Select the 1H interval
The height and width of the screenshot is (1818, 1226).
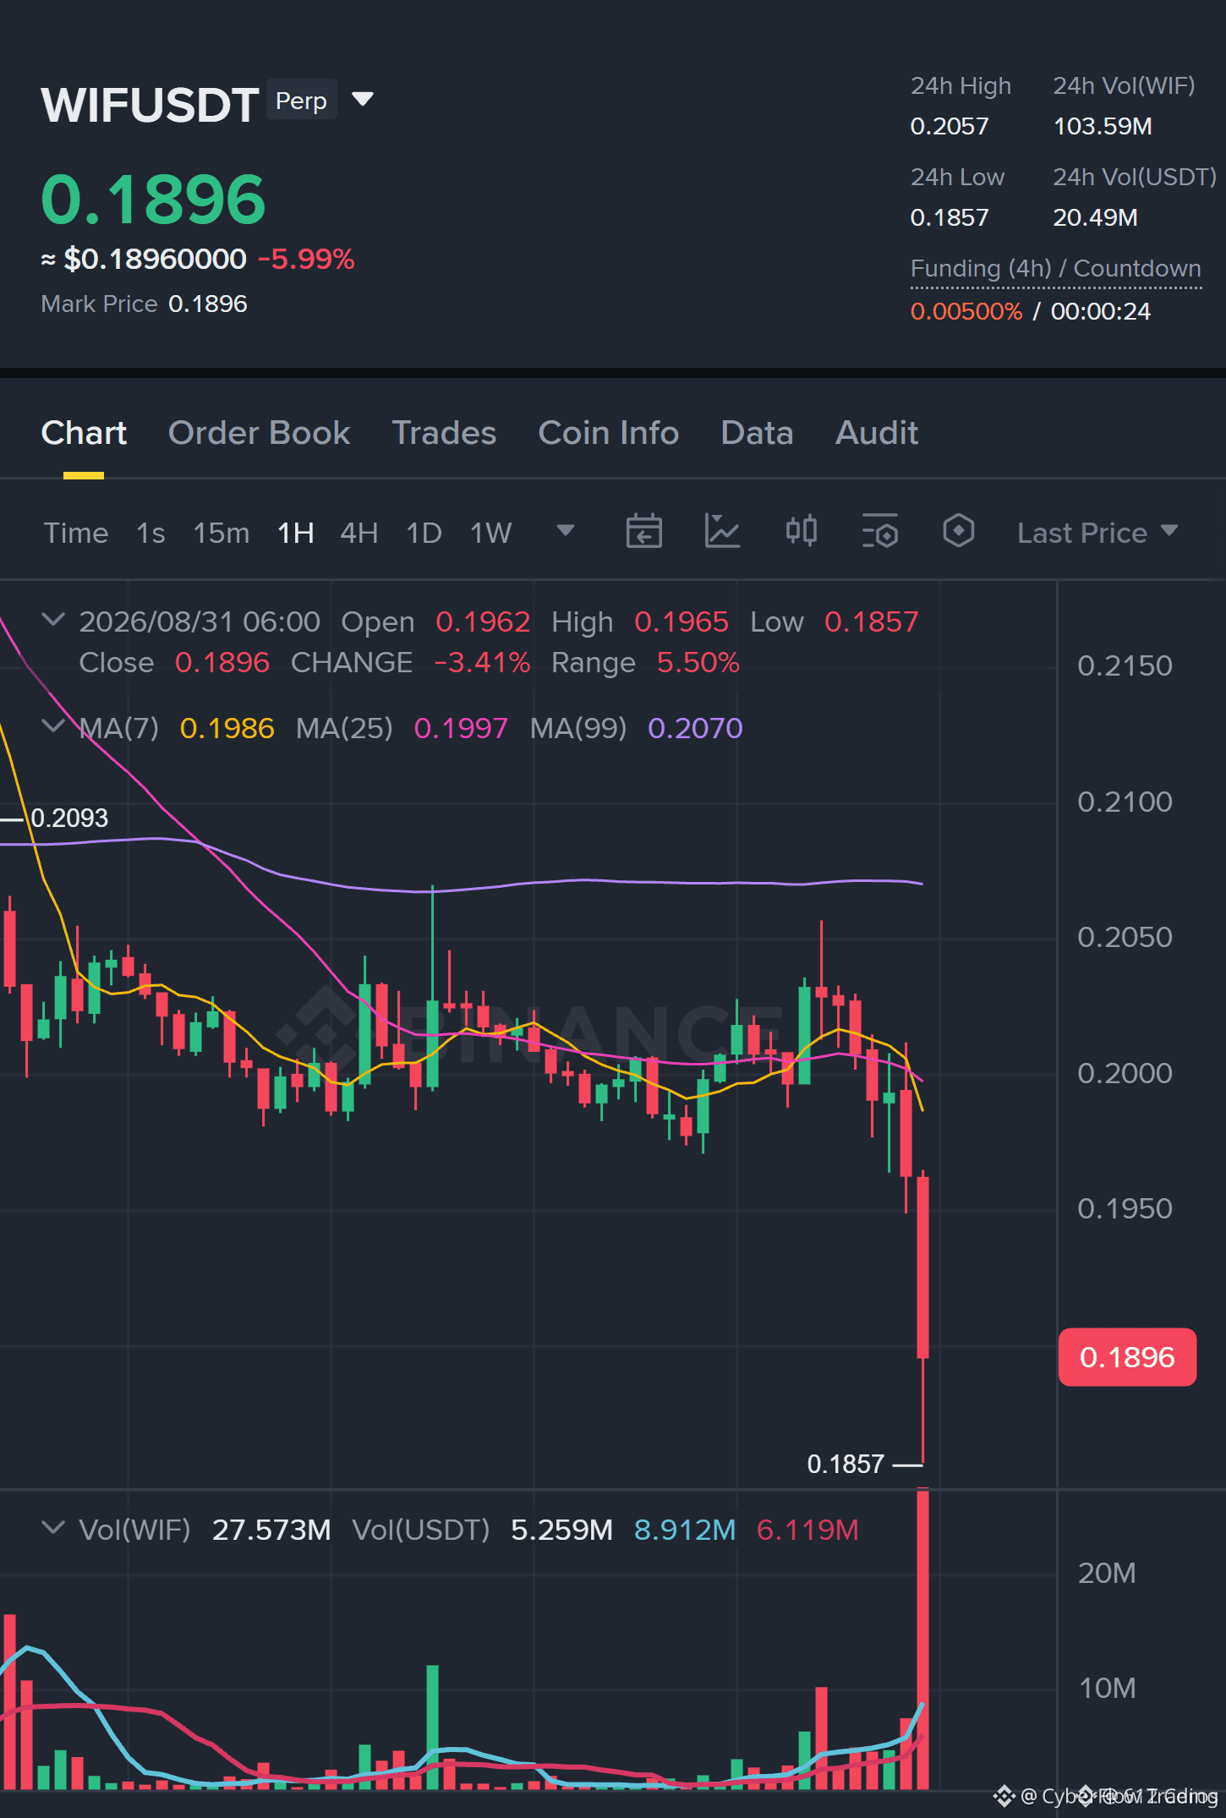pos(295,533)
